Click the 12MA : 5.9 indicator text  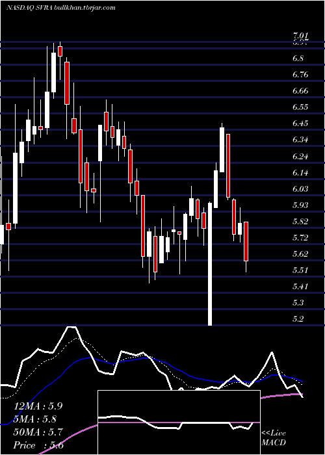click(38, 406)
